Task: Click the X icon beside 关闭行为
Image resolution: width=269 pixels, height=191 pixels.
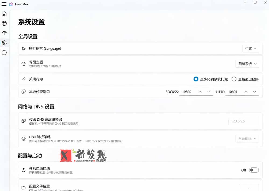Action: tap(23, 79)
